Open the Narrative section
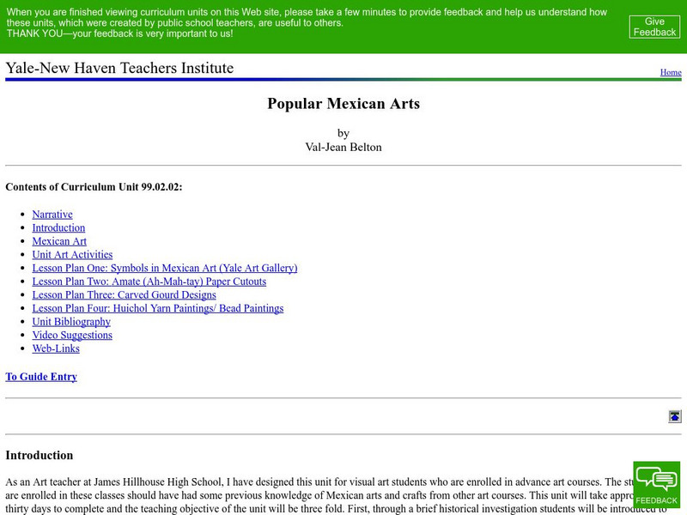687x515 pixels. point(52,214)
